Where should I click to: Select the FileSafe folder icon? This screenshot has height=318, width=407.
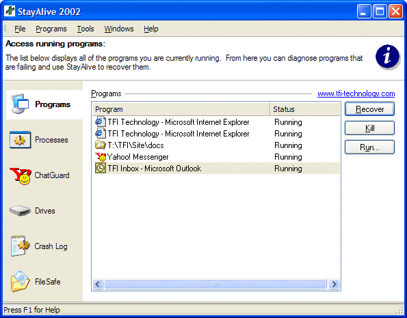pos(21,281)
